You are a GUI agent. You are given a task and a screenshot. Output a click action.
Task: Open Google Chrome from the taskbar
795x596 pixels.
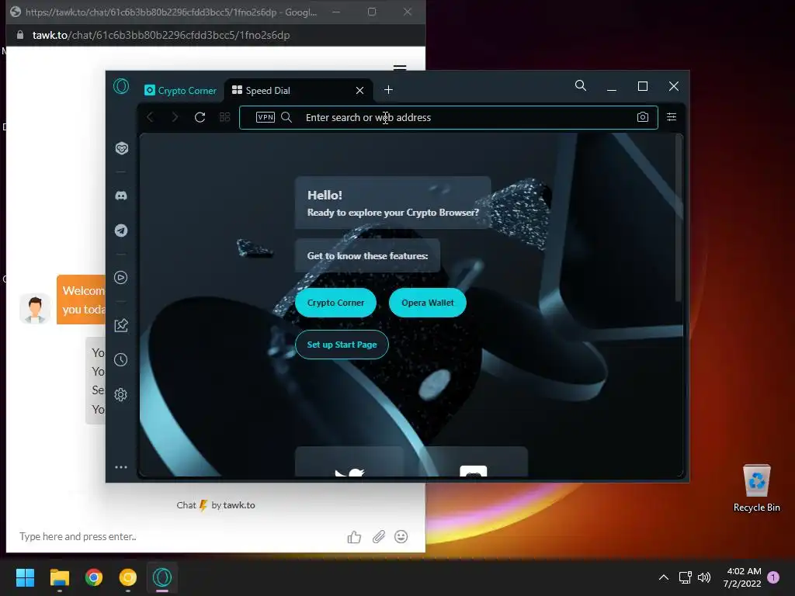click(x=94, y=577)
